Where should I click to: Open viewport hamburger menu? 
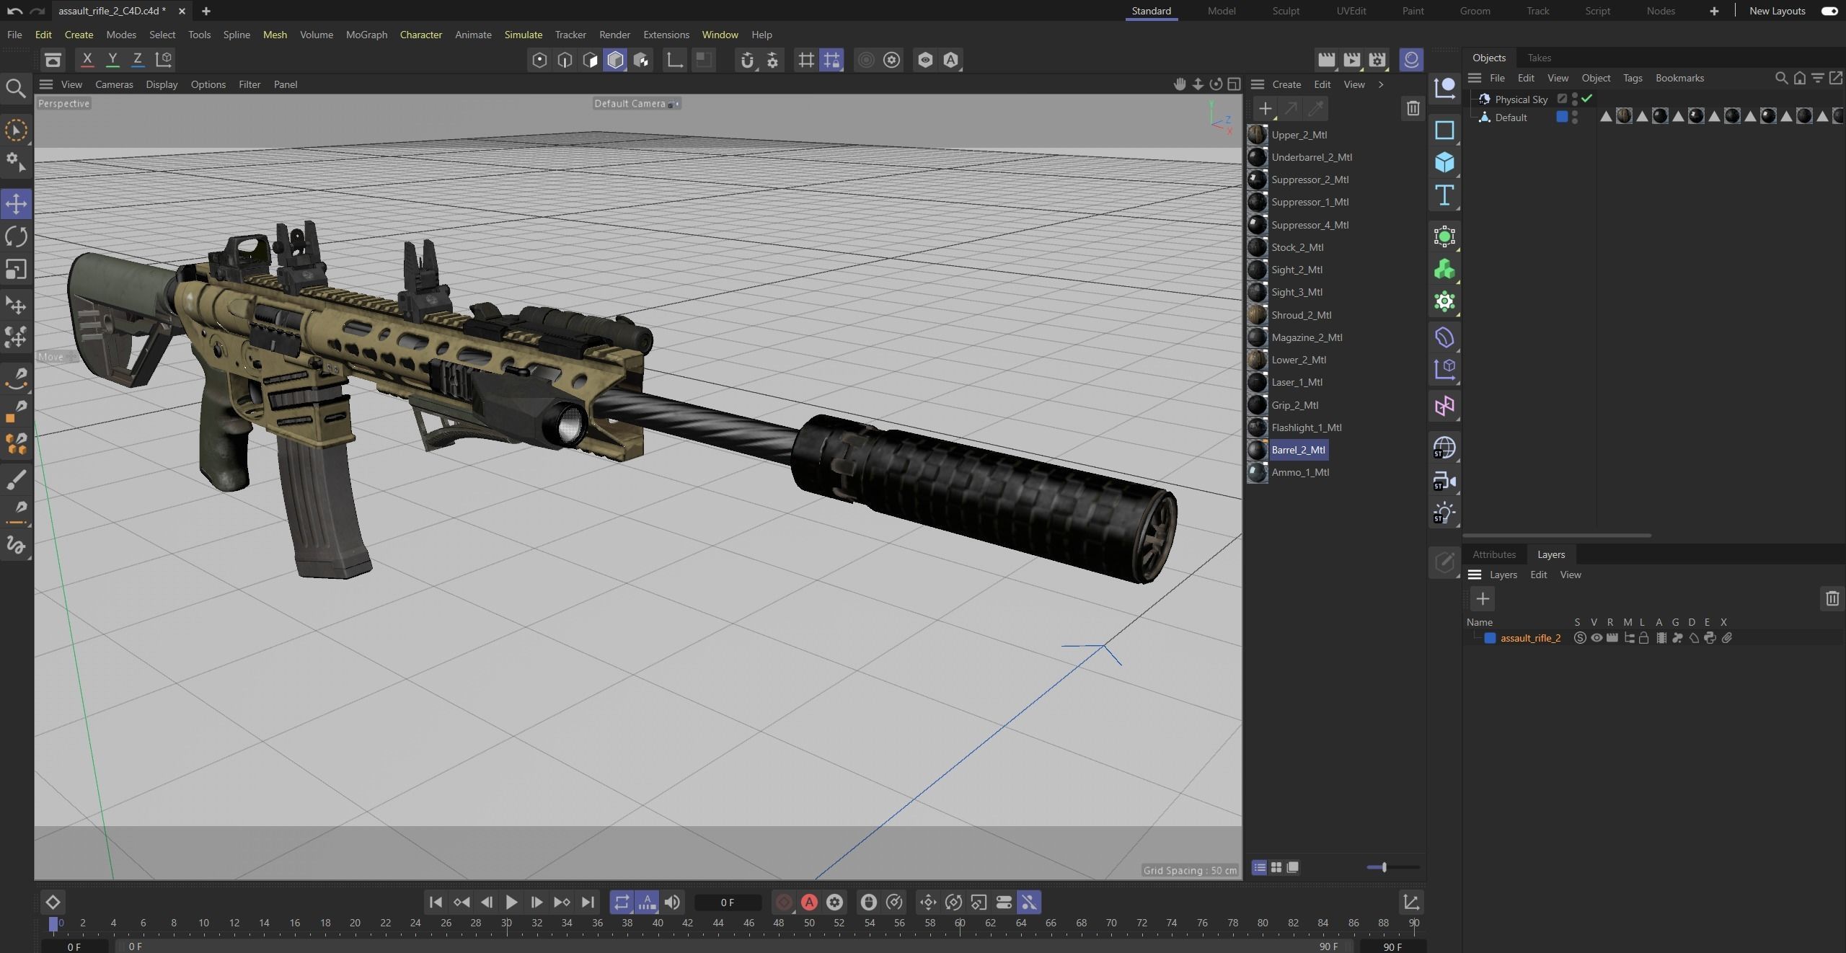[46, 84]
